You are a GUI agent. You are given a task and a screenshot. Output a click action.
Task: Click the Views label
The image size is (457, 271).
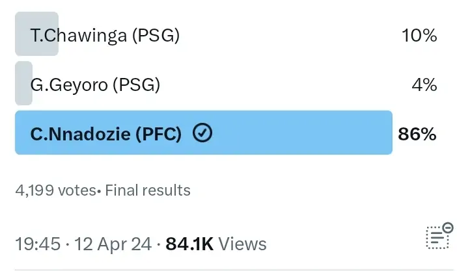[242, 244]
